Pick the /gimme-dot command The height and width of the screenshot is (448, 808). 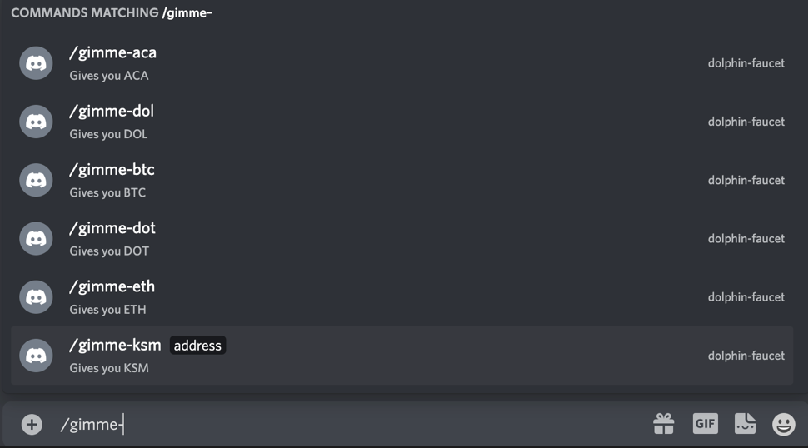click(402, 238)
